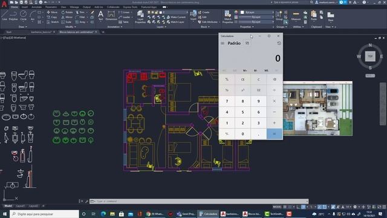This screenshot has width=387, height=218.
Task: Click the Move tool in Modify panel
Action: point(52,12)
